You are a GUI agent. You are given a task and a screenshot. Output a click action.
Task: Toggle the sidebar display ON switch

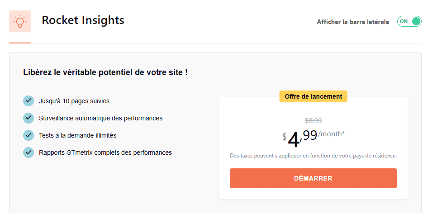[x=409, y=21]
